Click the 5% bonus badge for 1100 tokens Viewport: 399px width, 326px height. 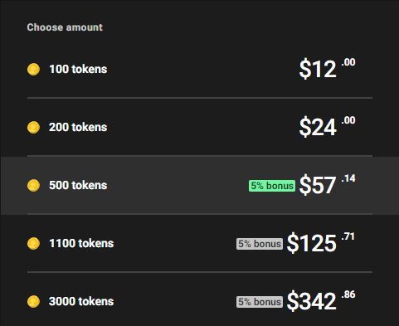pos(260,244)
